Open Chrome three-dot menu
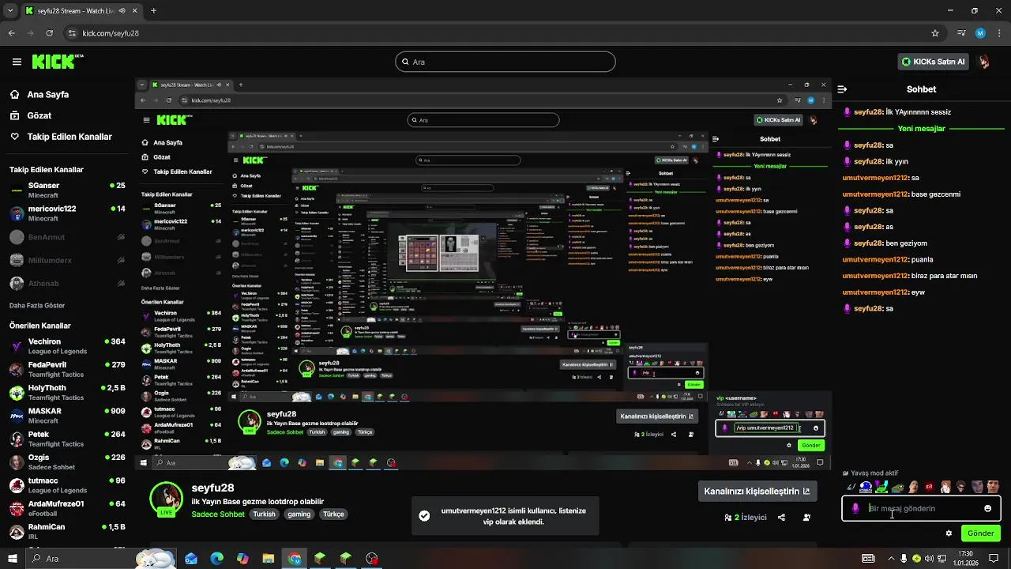Image resolution: width=1011 pixels, height=569 pixels. [x=999, y=33]
